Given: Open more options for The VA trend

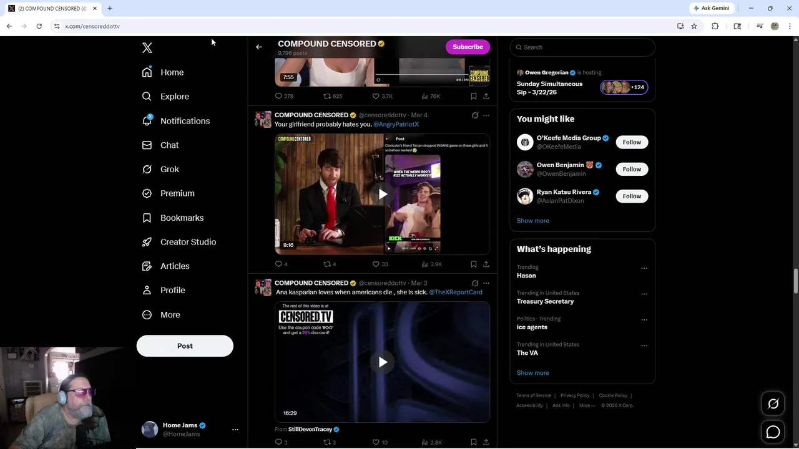Looking at the screenshot, I should 644,345.
